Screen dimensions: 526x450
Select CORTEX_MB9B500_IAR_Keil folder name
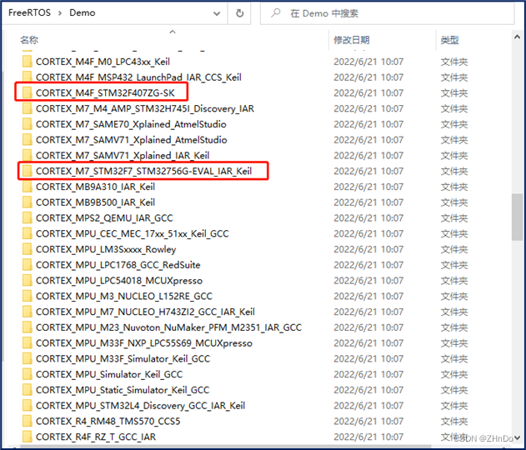click(x=95, y=202)
